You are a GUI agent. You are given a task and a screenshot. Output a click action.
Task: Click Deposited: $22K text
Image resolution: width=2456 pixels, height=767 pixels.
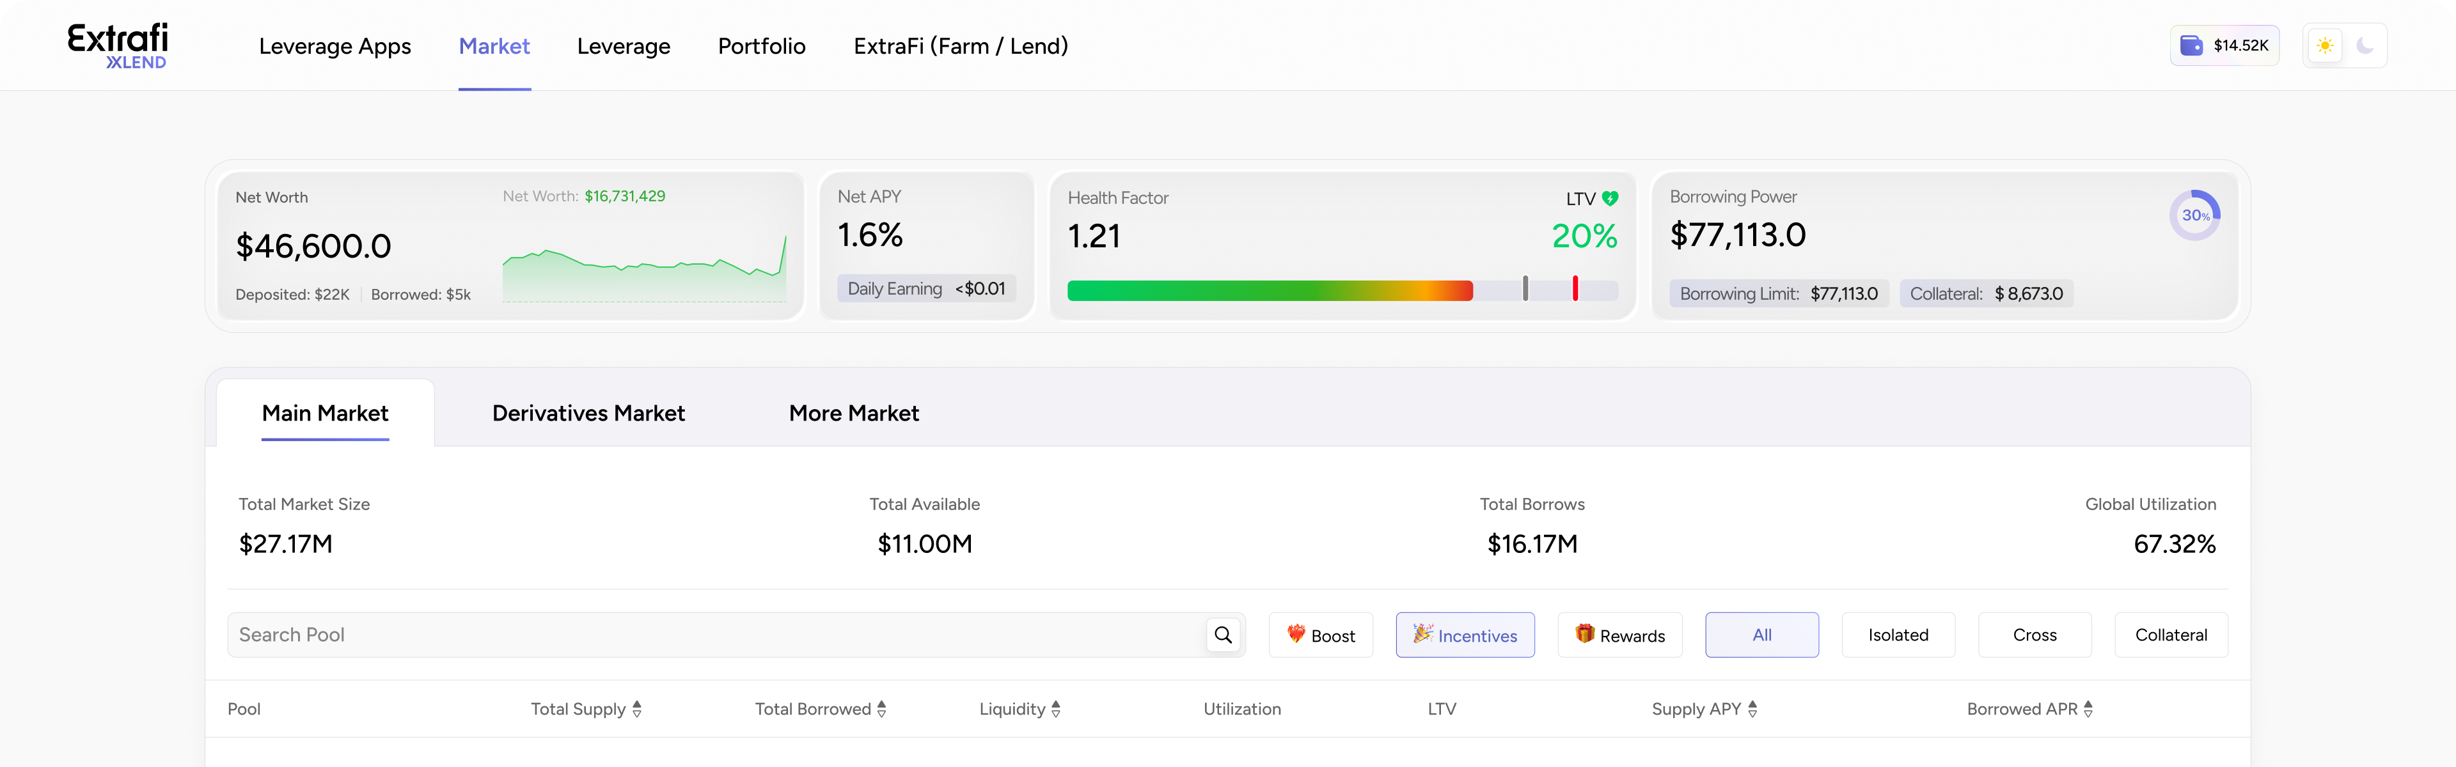293,295
